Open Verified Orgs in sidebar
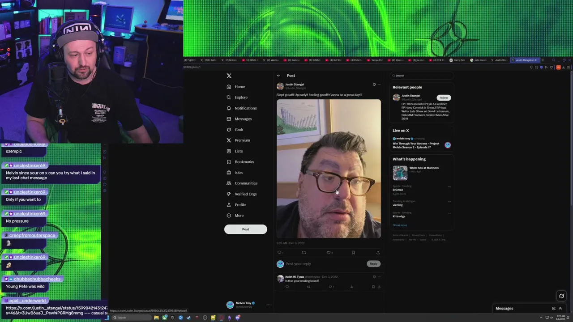 point(241,194)
